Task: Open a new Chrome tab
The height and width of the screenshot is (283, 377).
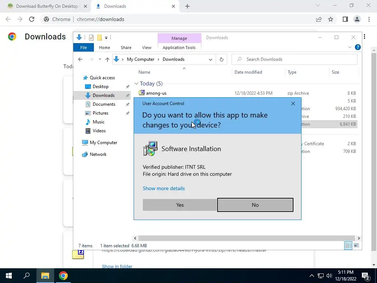Action: [x=187, y=6]
